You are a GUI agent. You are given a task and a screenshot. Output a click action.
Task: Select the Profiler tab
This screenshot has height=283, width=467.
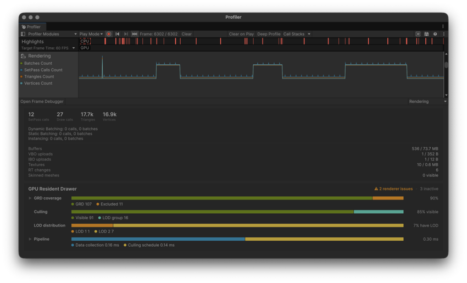click(x=32, y=27)
